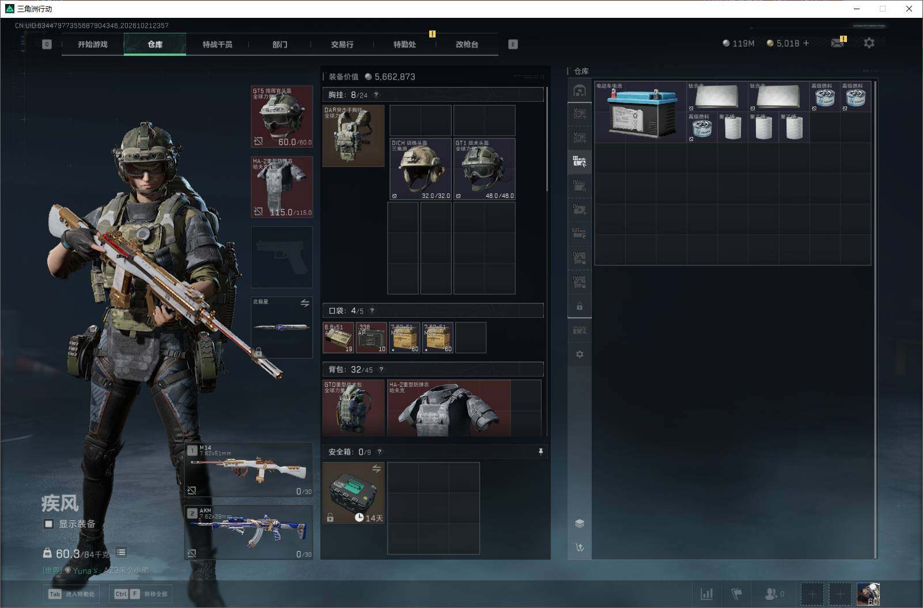Select the home icon atop the warehouse sidebar
This screenshot has height=608, width=923.
coord(580,90)
